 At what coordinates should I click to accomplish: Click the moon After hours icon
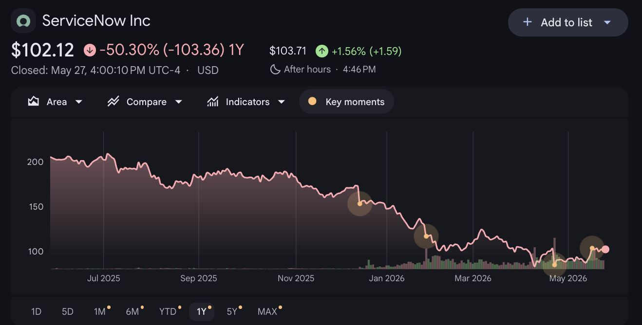point(275,70)
